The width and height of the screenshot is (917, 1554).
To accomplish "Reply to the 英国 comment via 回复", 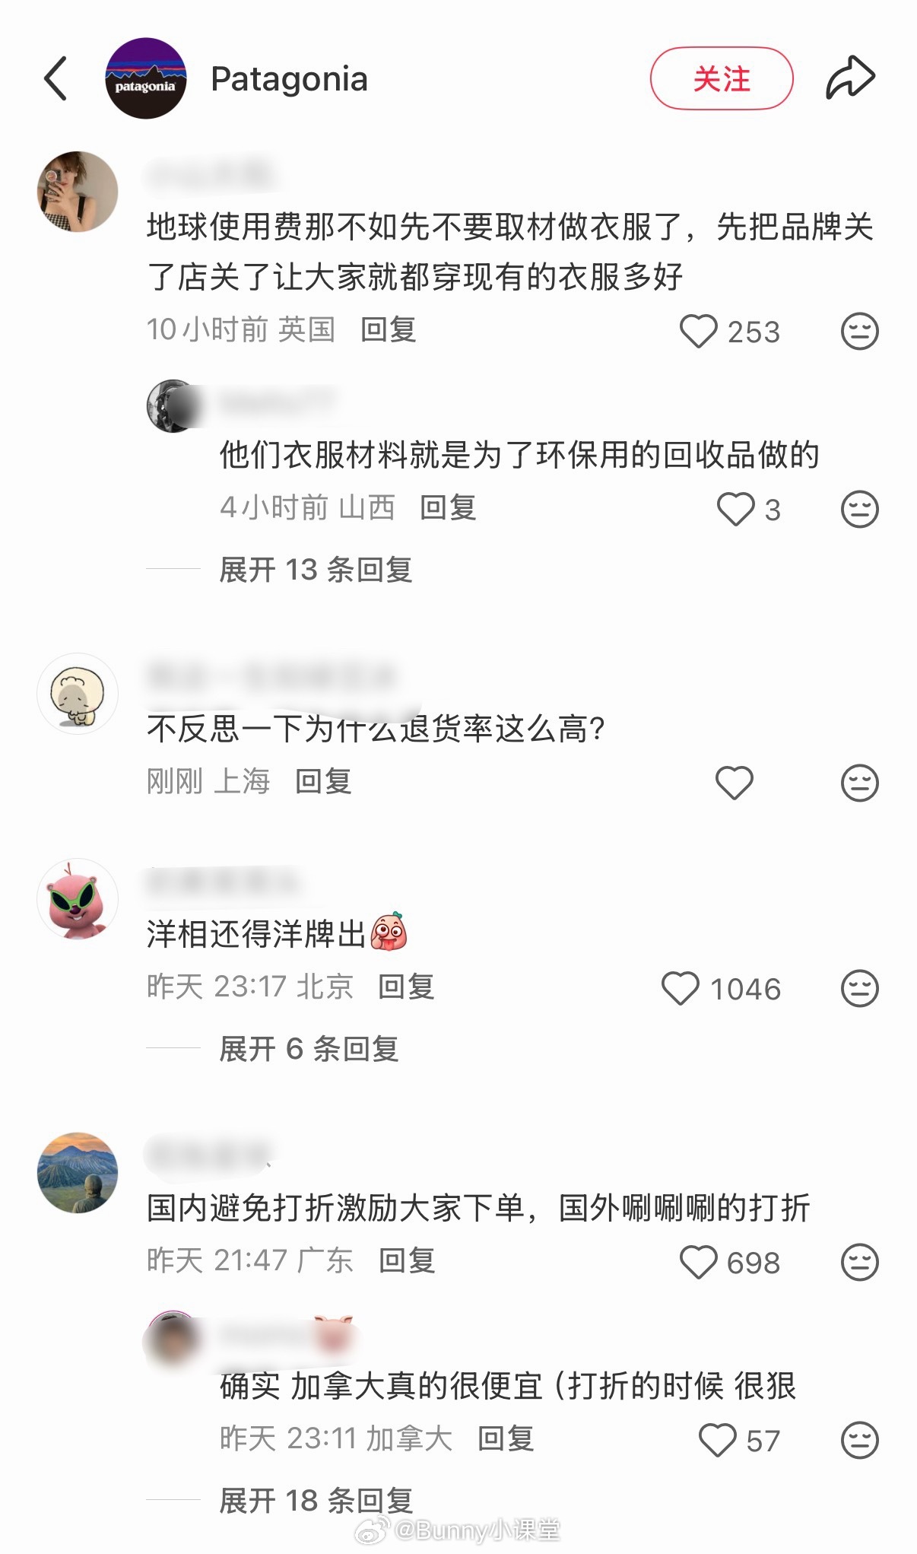I will (389, 330).
